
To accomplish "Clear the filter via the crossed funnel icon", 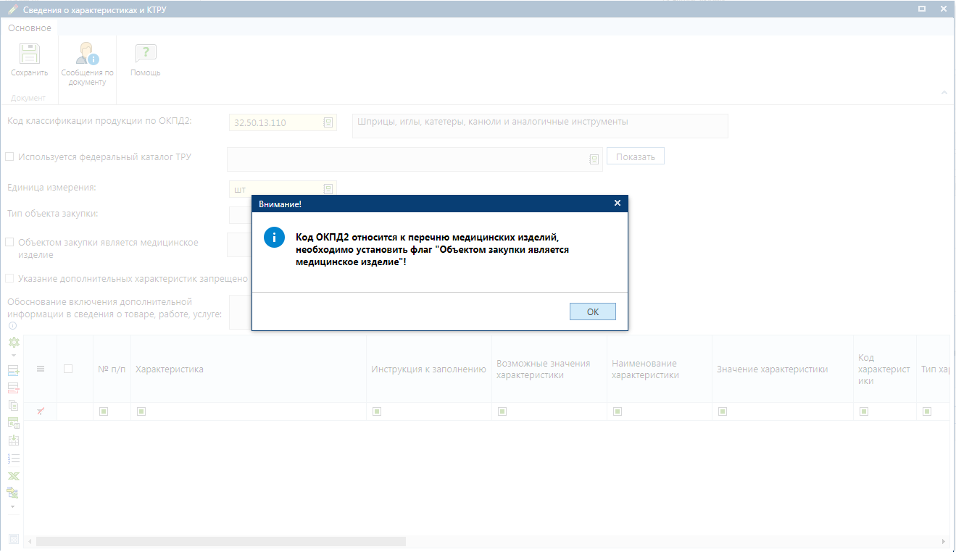I will 41,411.
